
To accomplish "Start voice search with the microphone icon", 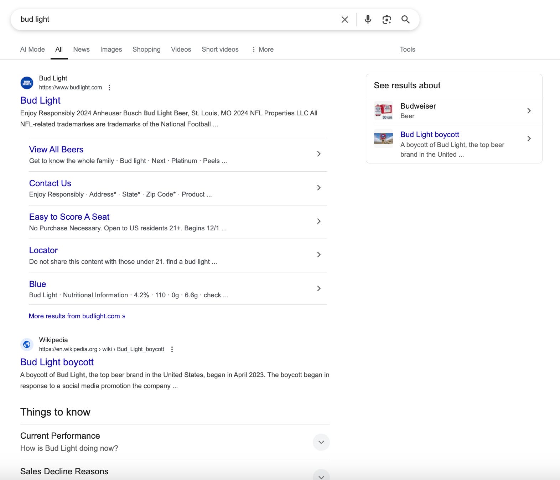I will click(368, 19).
